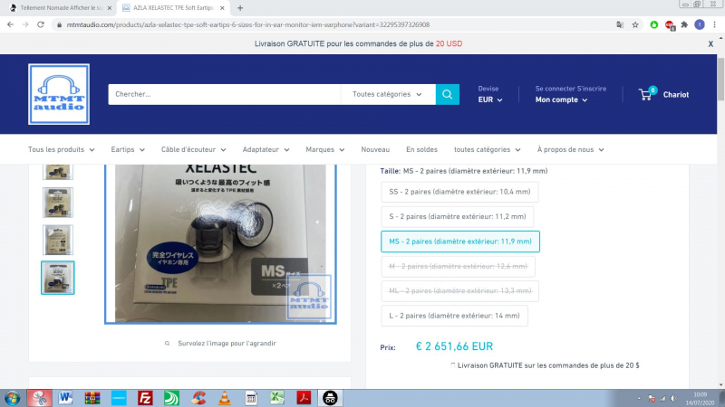Click into the Chercher search field
725x407 pixels.
tap(225, 94)
